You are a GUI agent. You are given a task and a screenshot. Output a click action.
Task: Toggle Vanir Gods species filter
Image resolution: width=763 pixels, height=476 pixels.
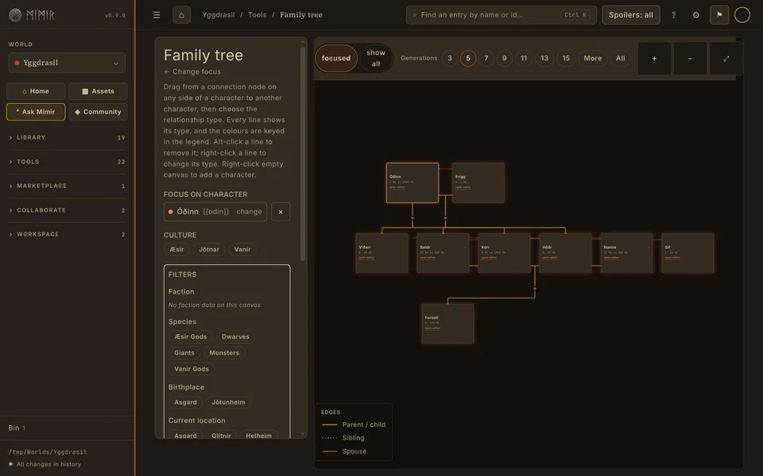pyautogui.click(x=192, y=369)
